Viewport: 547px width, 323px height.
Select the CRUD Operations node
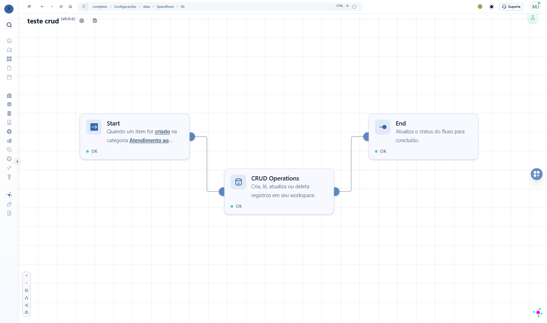[279, 191]
